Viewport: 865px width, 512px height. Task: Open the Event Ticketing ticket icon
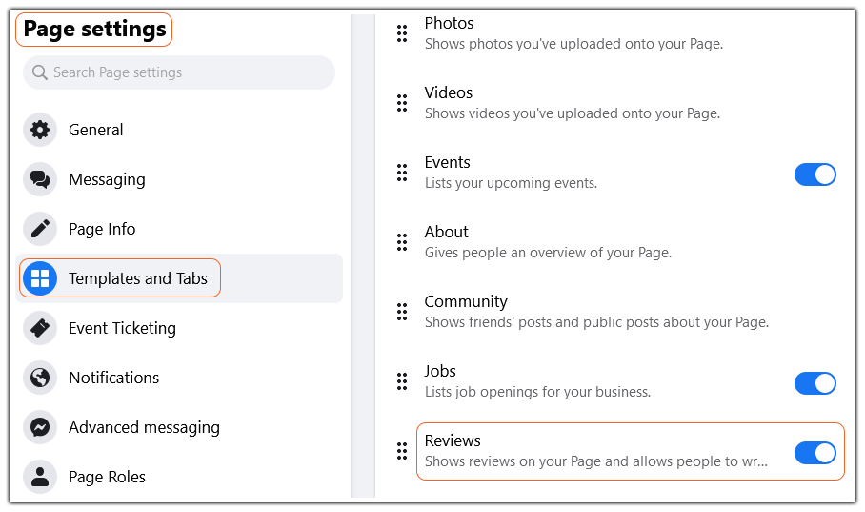[x=40, y=328]
